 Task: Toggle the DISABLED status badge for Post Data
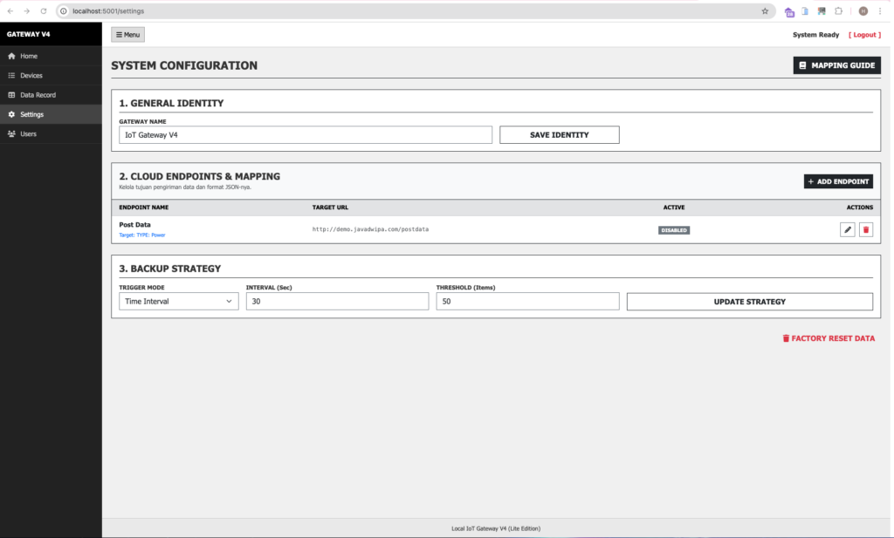674,230
